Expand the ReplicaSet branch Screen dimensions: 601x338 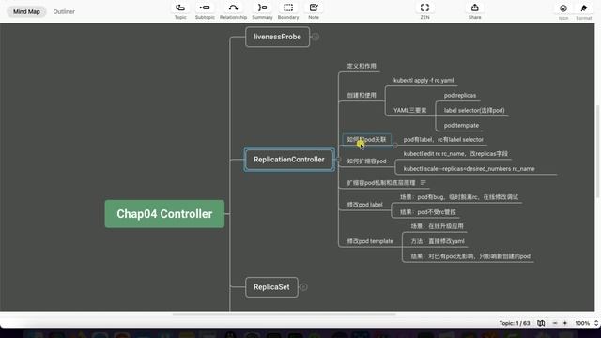coord(303,287)
